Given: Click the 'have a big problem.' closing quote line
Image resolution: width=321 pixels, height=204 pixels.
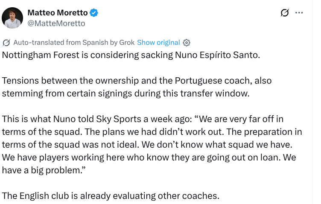Looking at the screenshot, I should click(x=44, y=170).
